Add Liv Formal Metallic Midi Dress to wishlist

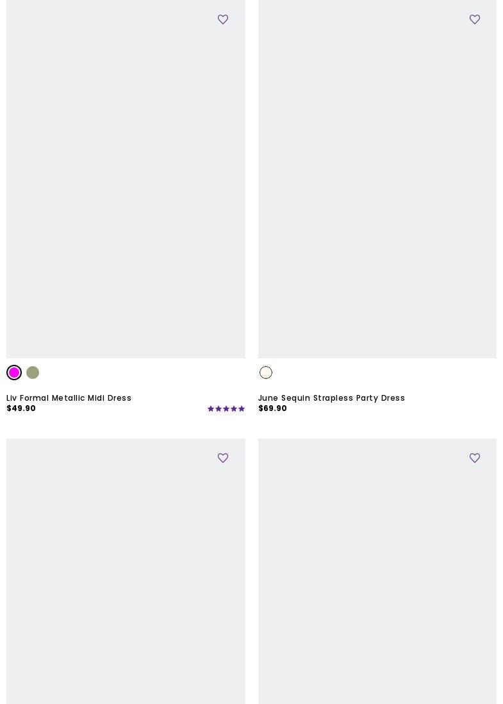[x=222, y=19]
